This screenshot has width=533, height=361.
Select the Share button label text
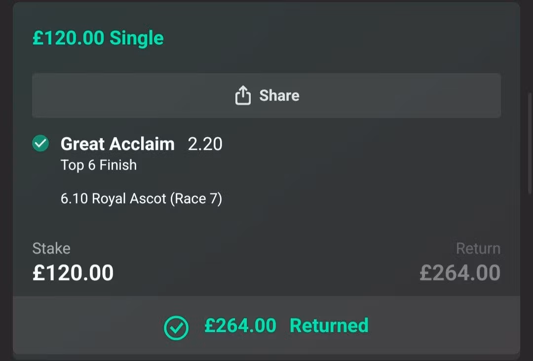tap(279, 96)
